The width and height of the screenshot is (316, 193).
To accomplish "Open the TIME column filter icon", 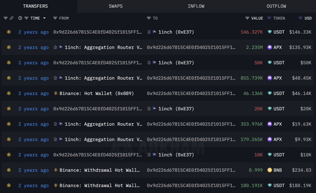I will coord(26,18).
